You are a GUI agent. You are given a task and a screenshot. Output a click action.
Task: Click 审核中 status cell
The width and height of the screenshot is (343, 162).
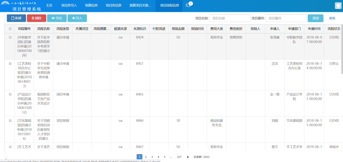click(334, 147)
